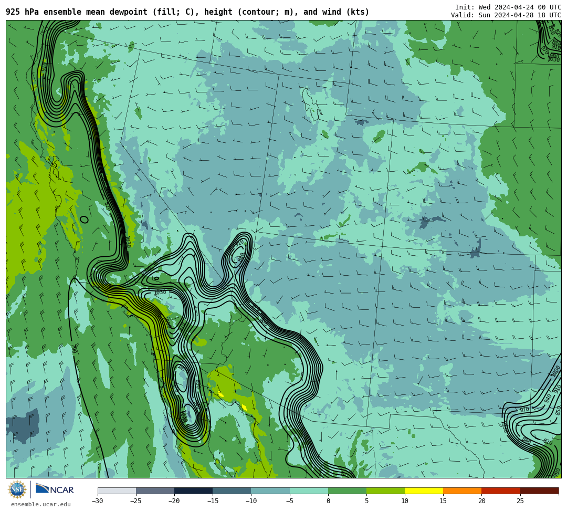This screenshot has width=567, height=511.
Task: Click the -5 colorbar tick label
Action: (x=290, y=501)
